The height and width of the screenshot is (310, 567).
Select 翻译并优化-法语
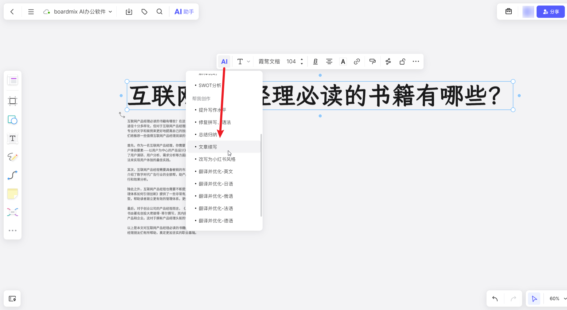point(224,208)
